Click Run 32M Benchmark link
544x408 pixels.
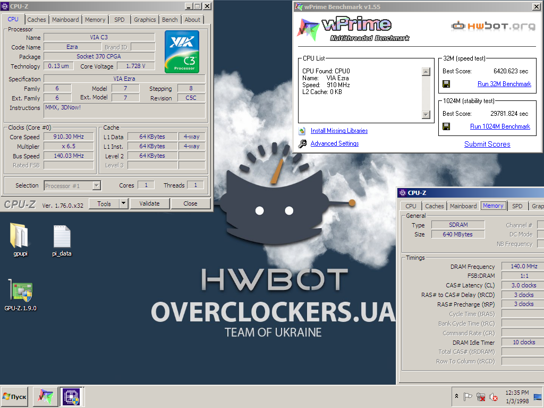click(504, 84)
